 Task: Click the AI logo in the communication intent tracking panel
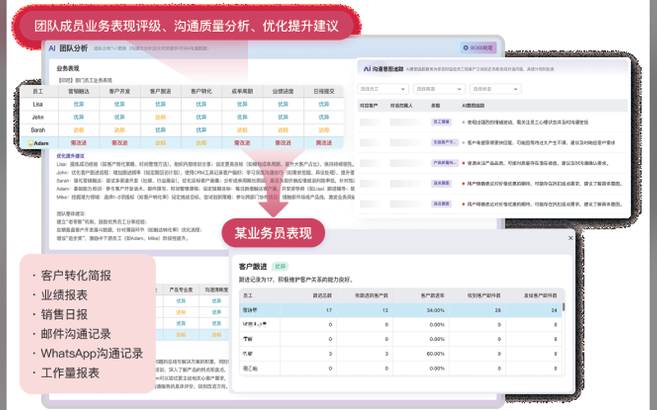click(366, 69)
